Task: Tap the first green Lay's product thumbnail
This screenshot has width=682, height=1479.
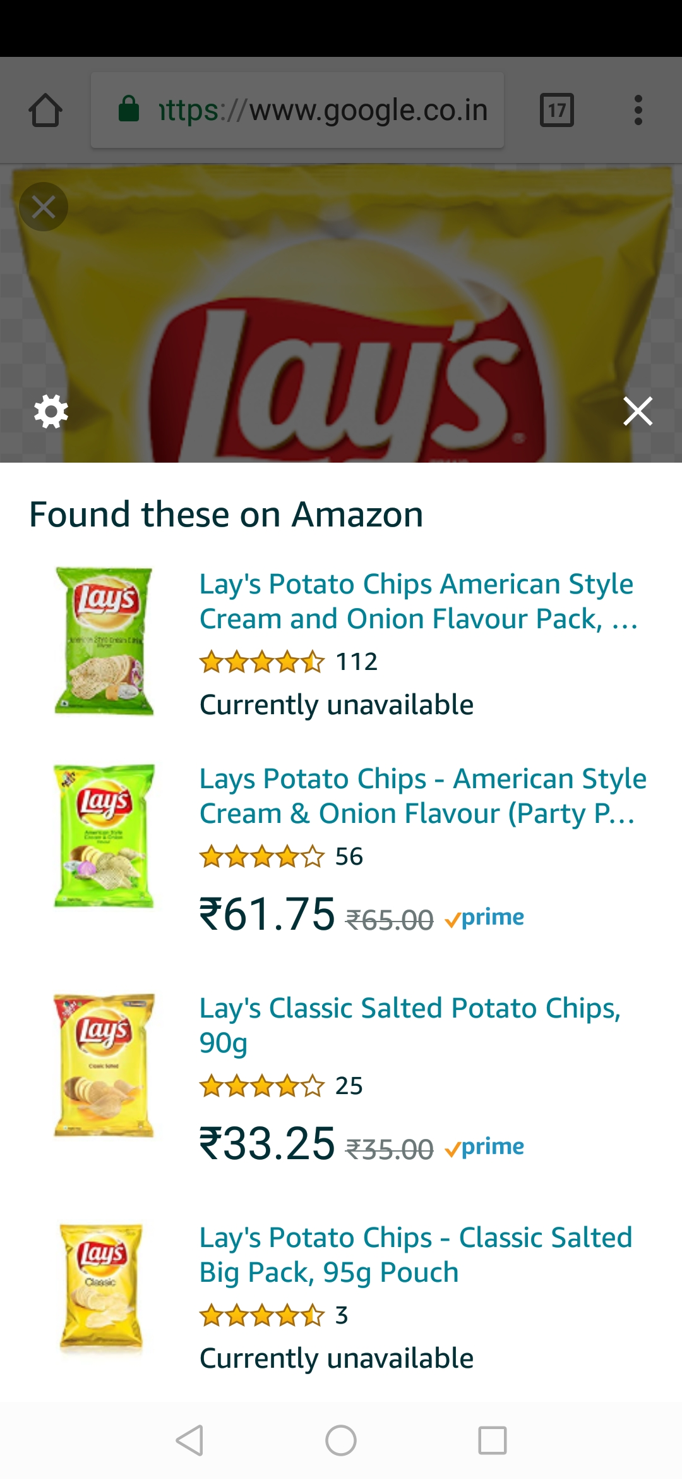Action: coord(104,641)
